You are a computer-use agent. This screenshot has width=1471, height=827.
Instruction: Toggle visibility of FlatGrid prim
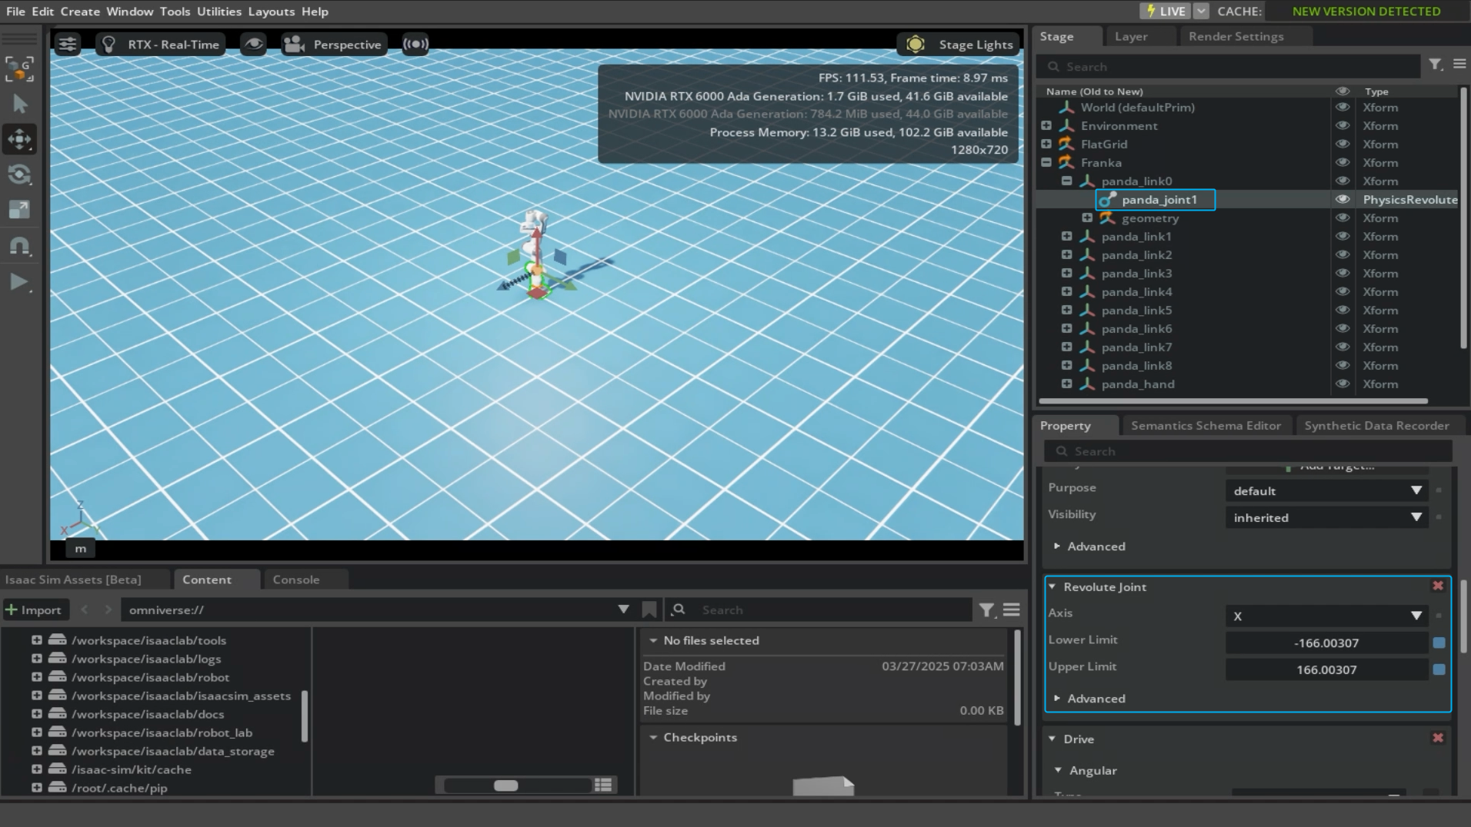point(1343,144)
